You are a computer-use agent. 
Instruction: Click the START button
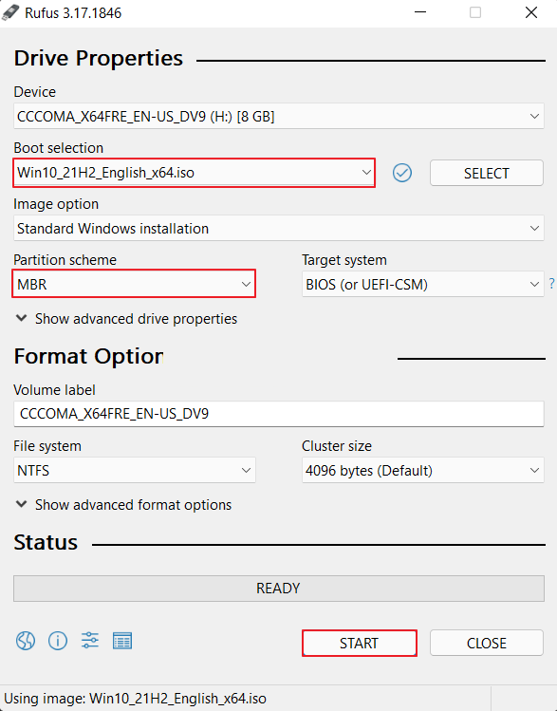point(360,643)
